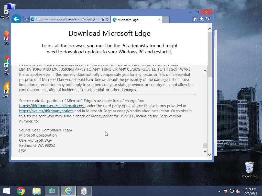
Task: Click the license box scroll down arrow
Action: pos(205,151)
